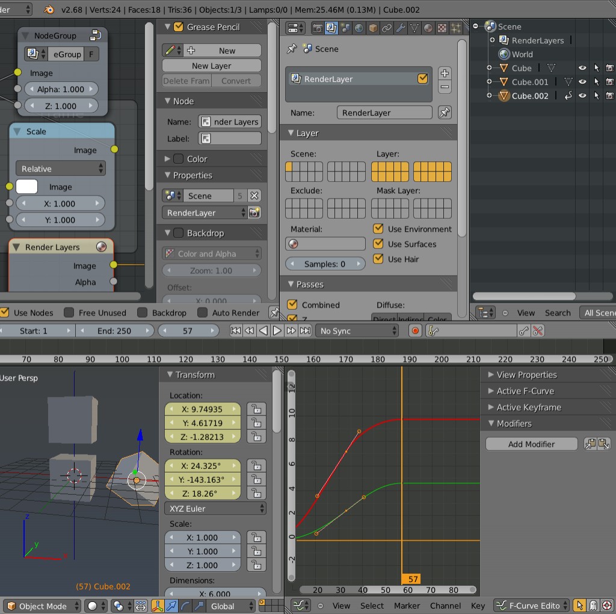Click the New Layer button
The width and height of the screenshot is (616, 614).
pos(211,65)
